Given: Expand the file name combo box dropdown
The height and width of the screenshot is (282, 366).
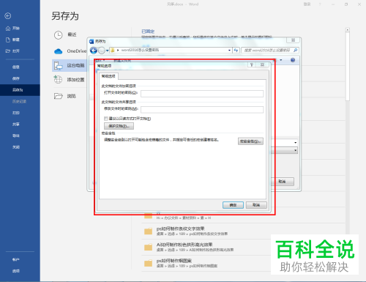Looking at the screenshot, I should point(296,142).
